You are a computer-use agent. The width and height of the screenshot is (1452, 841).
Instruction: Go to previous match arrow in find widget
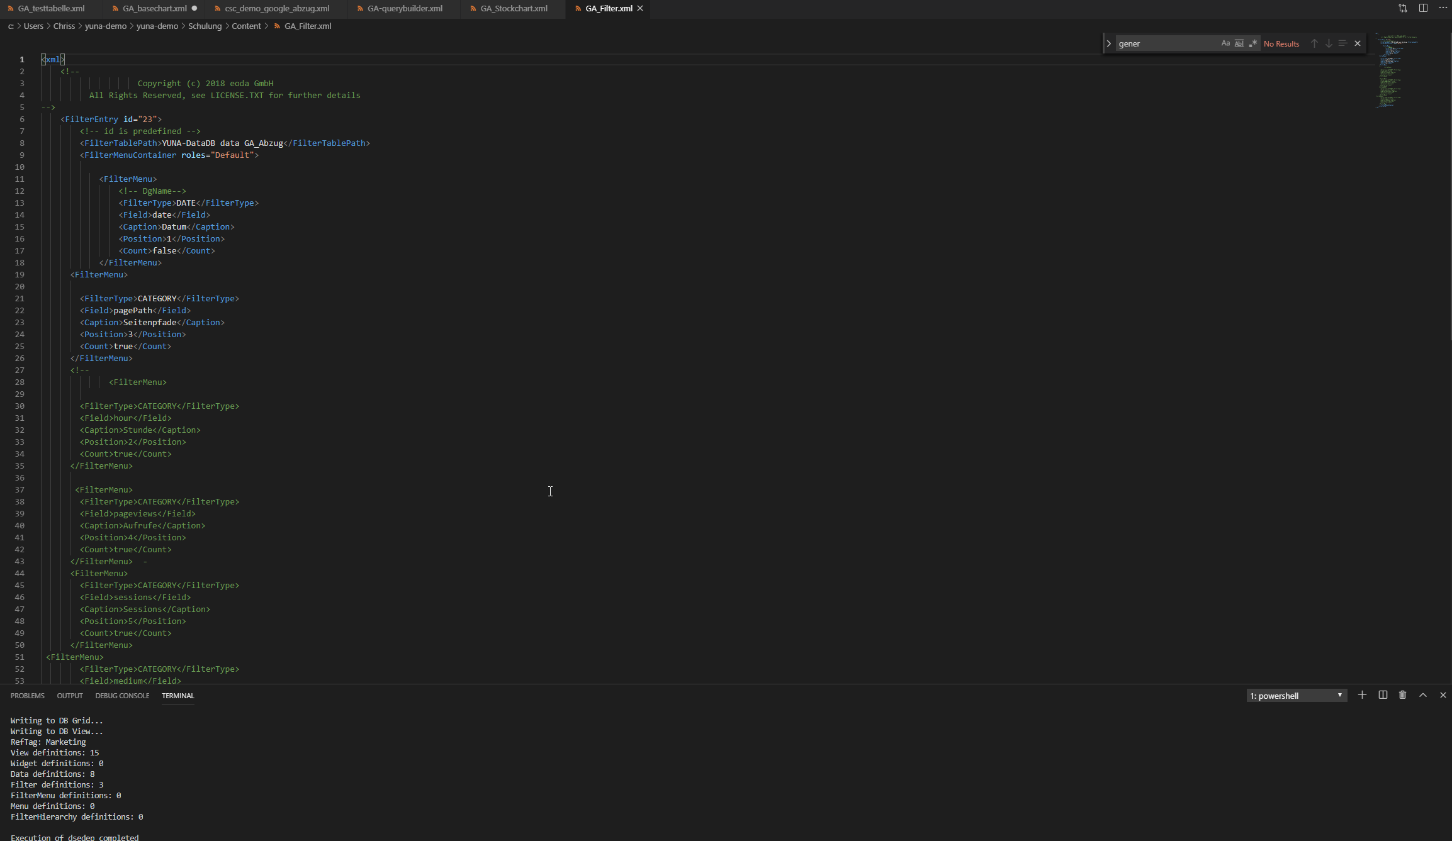click(1314, 43)
